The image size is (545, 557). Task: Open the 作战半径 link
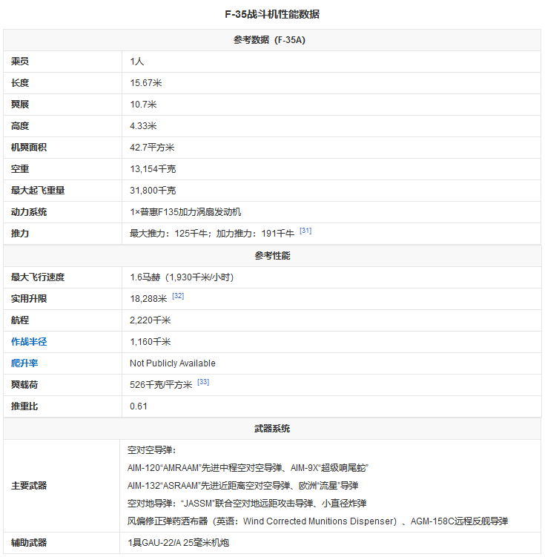(29, 342)
